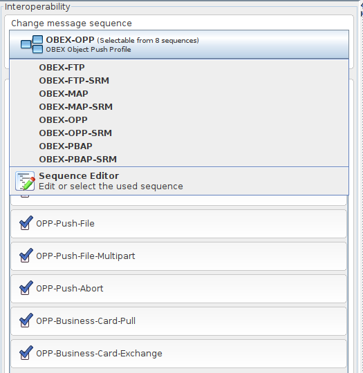Toggle OPP-Business-Card-Exchange checkmark
This screenshot has height=373, width=363.
[26, 353]
